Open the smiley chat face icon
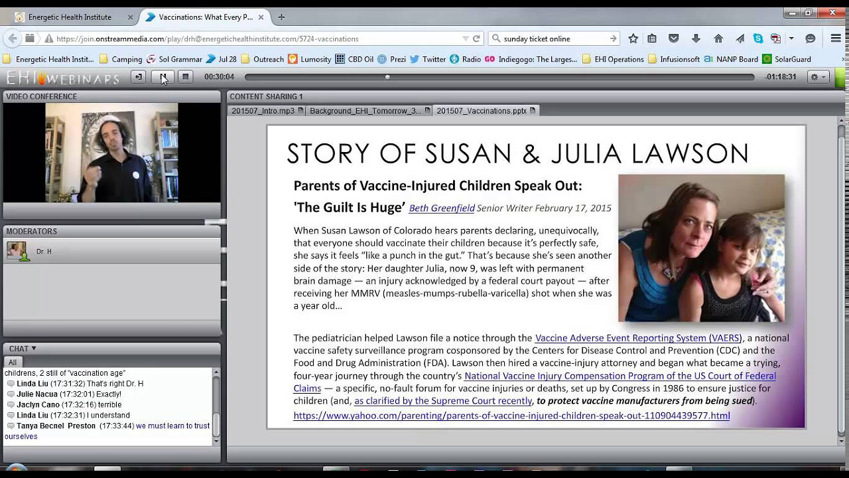Screen dimensions: 849x478 point(810,39)
